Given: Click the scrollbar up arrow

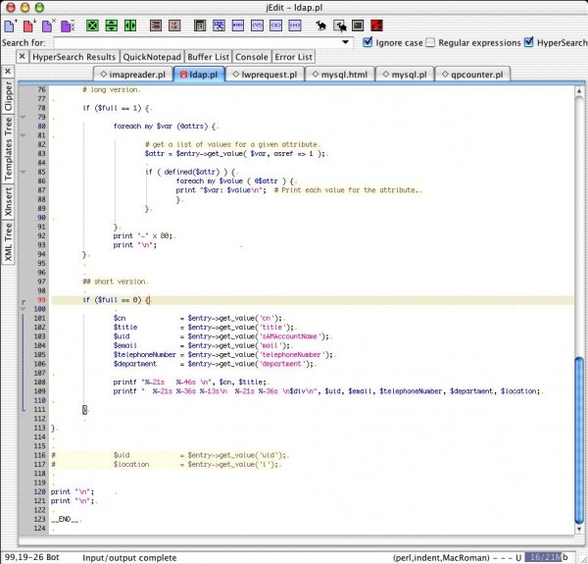Looking at the screenshot, I should tap(579, 91).
